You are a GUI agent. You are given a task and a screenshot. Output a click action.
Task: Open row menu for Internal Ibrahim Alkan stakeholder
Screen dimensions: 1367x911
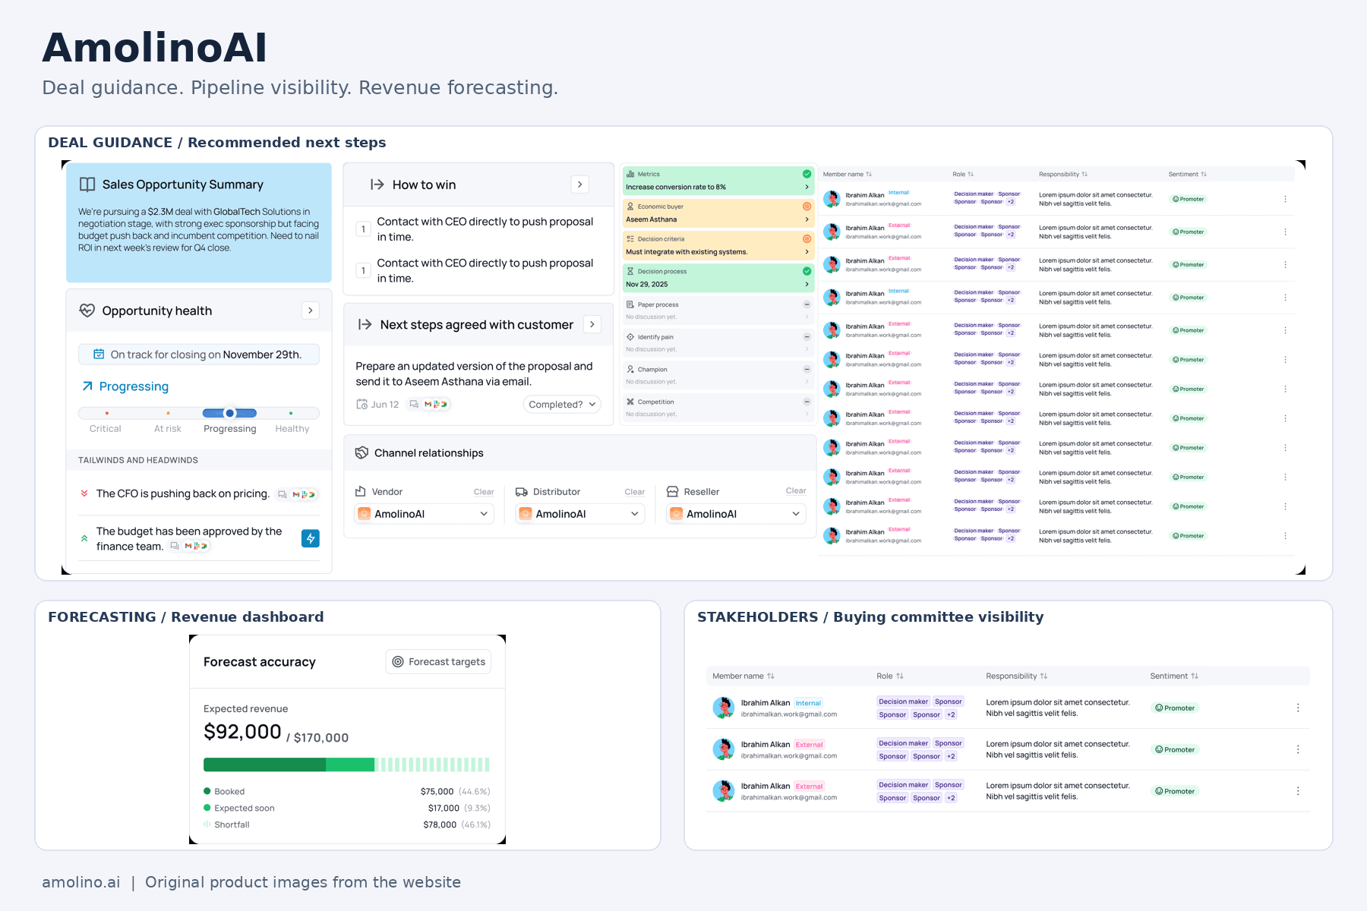[1298, 708]
